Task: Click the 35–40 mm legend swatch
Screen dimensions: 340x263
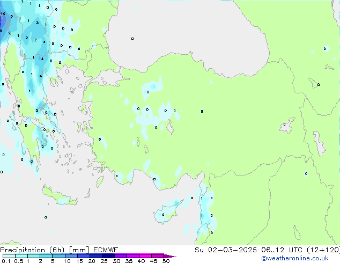Action: pos(133,256)
